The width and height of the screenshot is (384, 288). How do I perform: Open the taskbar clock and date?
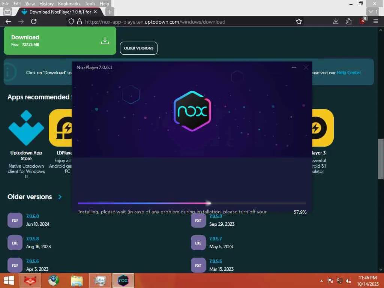click(x=368, y=281)
